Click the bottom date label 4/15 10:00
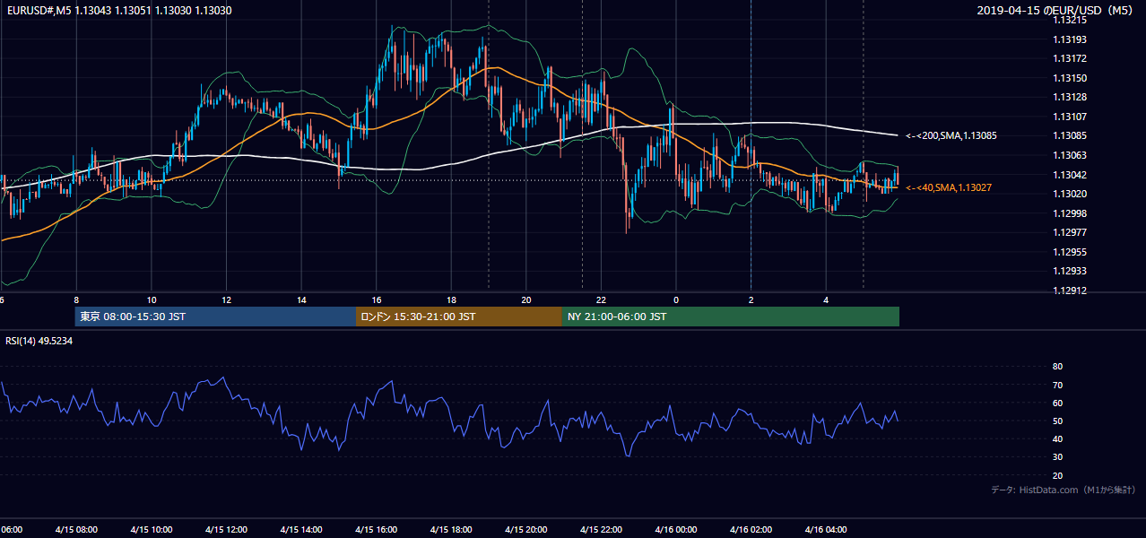The image size is (1146, 538). (x=151, y=529)
